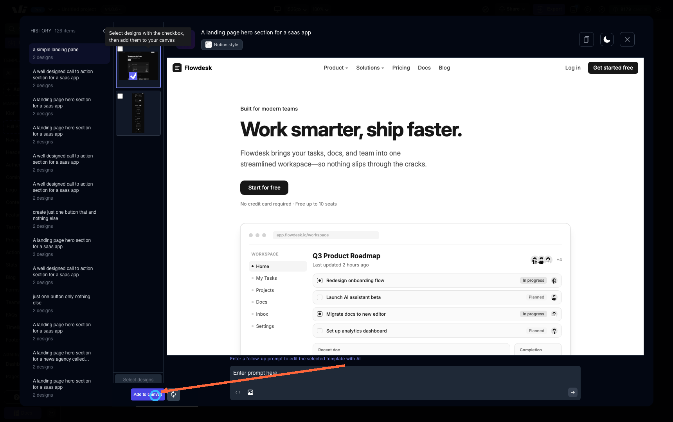Switch preview to dark mode with moon icon
673x422 pixels.
607,39
